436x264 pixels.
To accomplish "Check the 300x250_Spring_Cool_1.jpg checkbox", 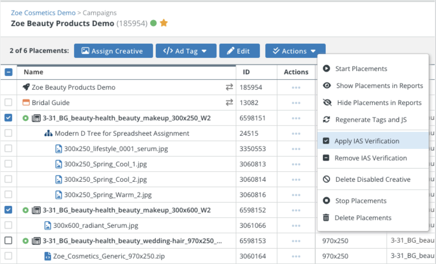I will (8, 164).
